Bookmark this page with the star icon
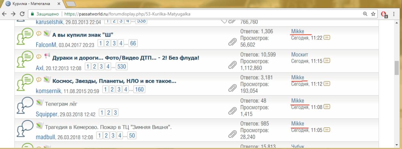Viewport: 402px width, 149px height. pos(373,14)
